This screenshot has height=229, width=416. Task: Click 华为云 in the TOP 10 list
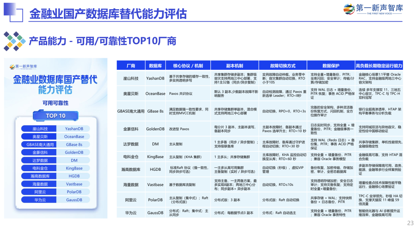(x=39, y=200)
